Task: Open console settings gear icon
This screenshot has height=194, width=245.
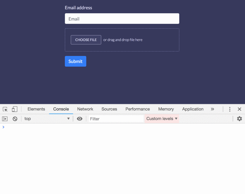Action: [239, 119]
